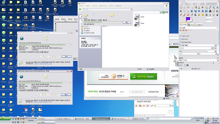Select the Airbrush tool in GIMP toolbox
This screenshot has height=124, width=220.
click(x=192, y=15)
